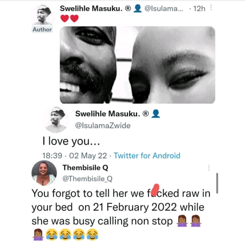Viewport: 245px width, 249px height.
Task: Click the quoted tweet's Swelihle avatar
Action: (x=56, y=120)
